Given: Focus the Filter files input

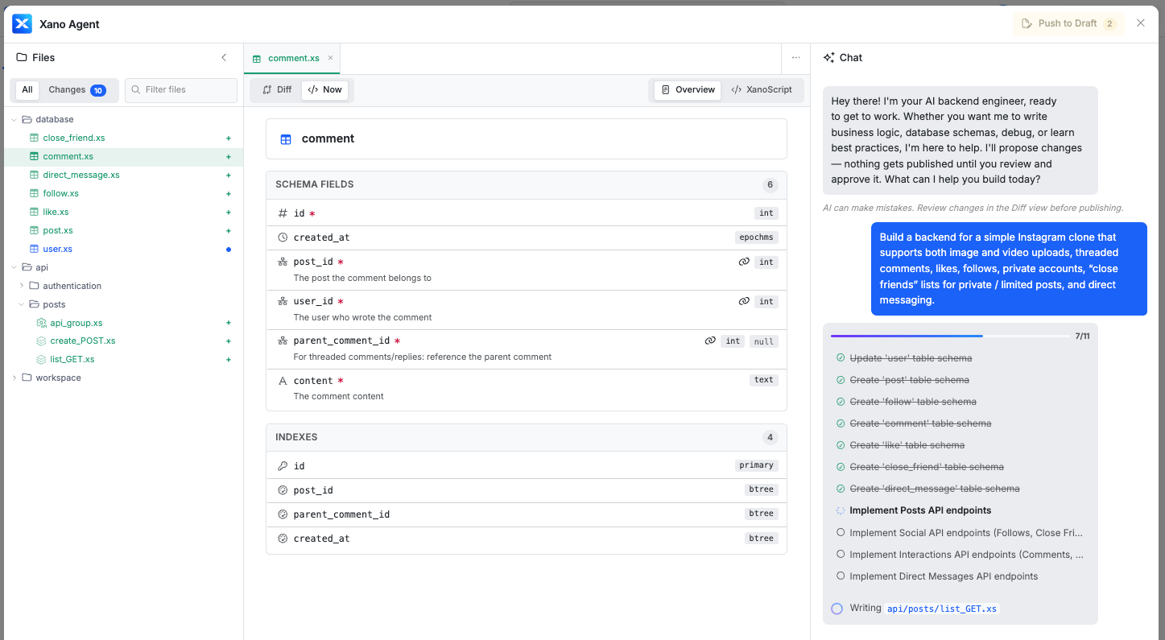Looking at the screenshot, I should point(181,90).
